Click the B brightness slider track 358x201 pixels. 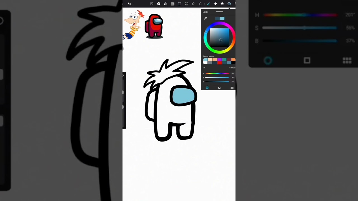[x=217, y=82]
